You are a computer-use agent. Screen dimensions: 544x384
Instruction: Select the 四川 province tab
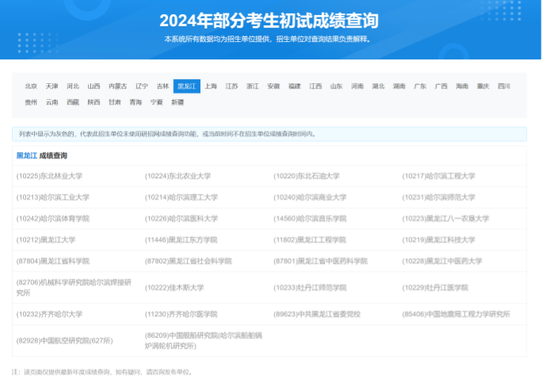[504, 86]
